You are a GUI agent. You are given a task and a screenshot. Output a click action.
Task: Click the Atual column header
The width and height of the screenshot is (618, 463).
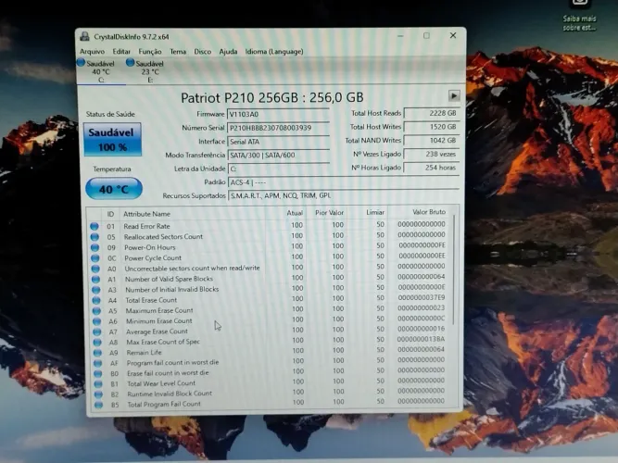295,213
